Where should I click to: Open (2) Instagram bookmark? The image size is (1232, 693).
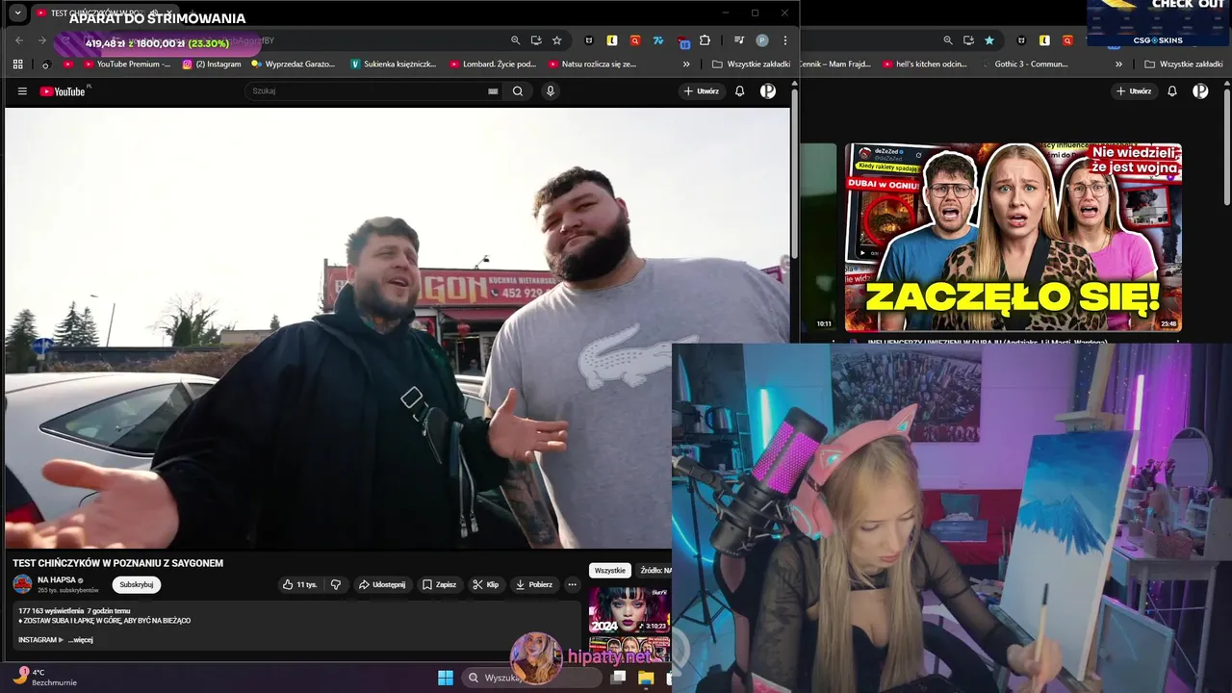pyautogui.click(x=212, y=64)
